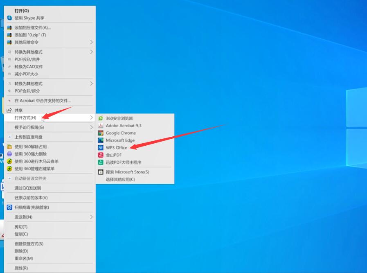Select 属性(R) at the menu bottom
Screen dimensions: 367x273
click(21, 268)
